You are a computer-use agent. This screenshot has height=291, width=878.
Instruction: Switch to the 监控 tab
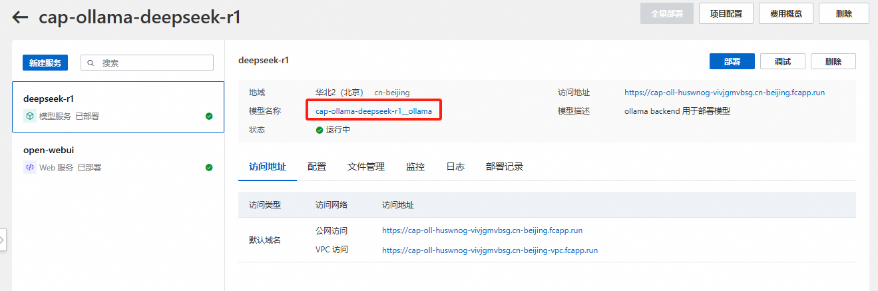tap(415, 166)
